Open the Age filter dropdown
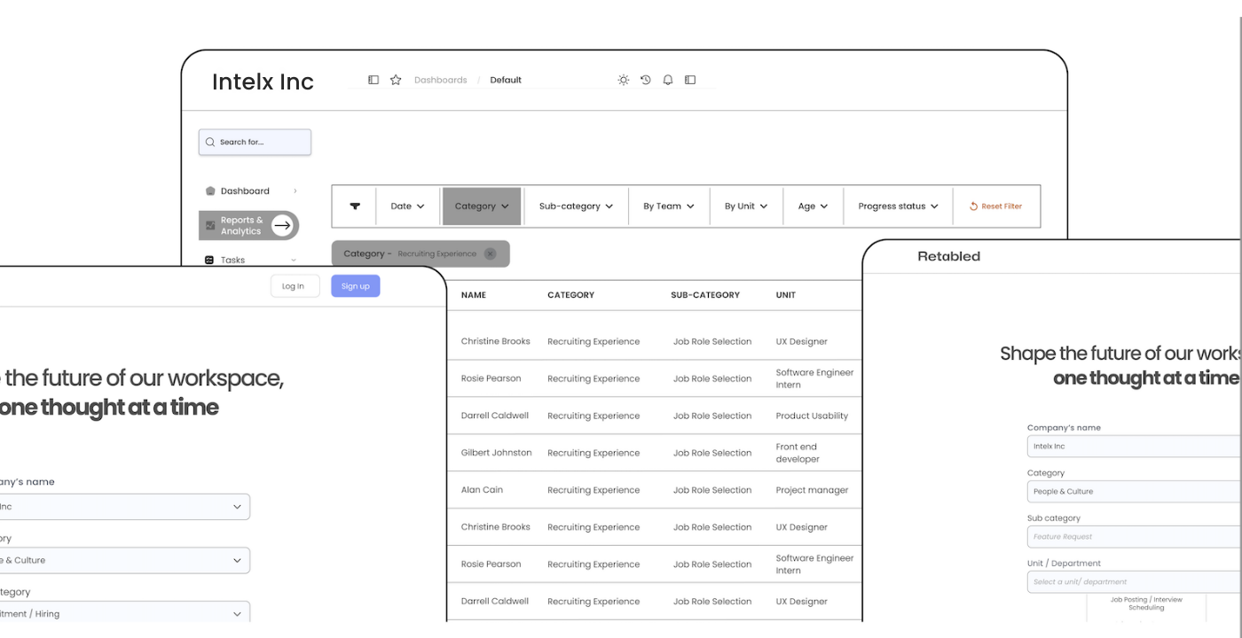This screenshot has width=1242, height=638. [x=813, y=206]
